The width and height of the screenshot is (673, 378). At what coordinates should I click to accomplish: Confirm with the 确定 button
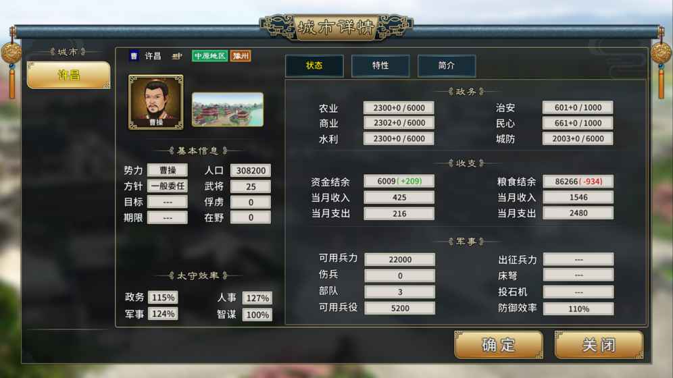pyautogui.click(x=499, y=344)
